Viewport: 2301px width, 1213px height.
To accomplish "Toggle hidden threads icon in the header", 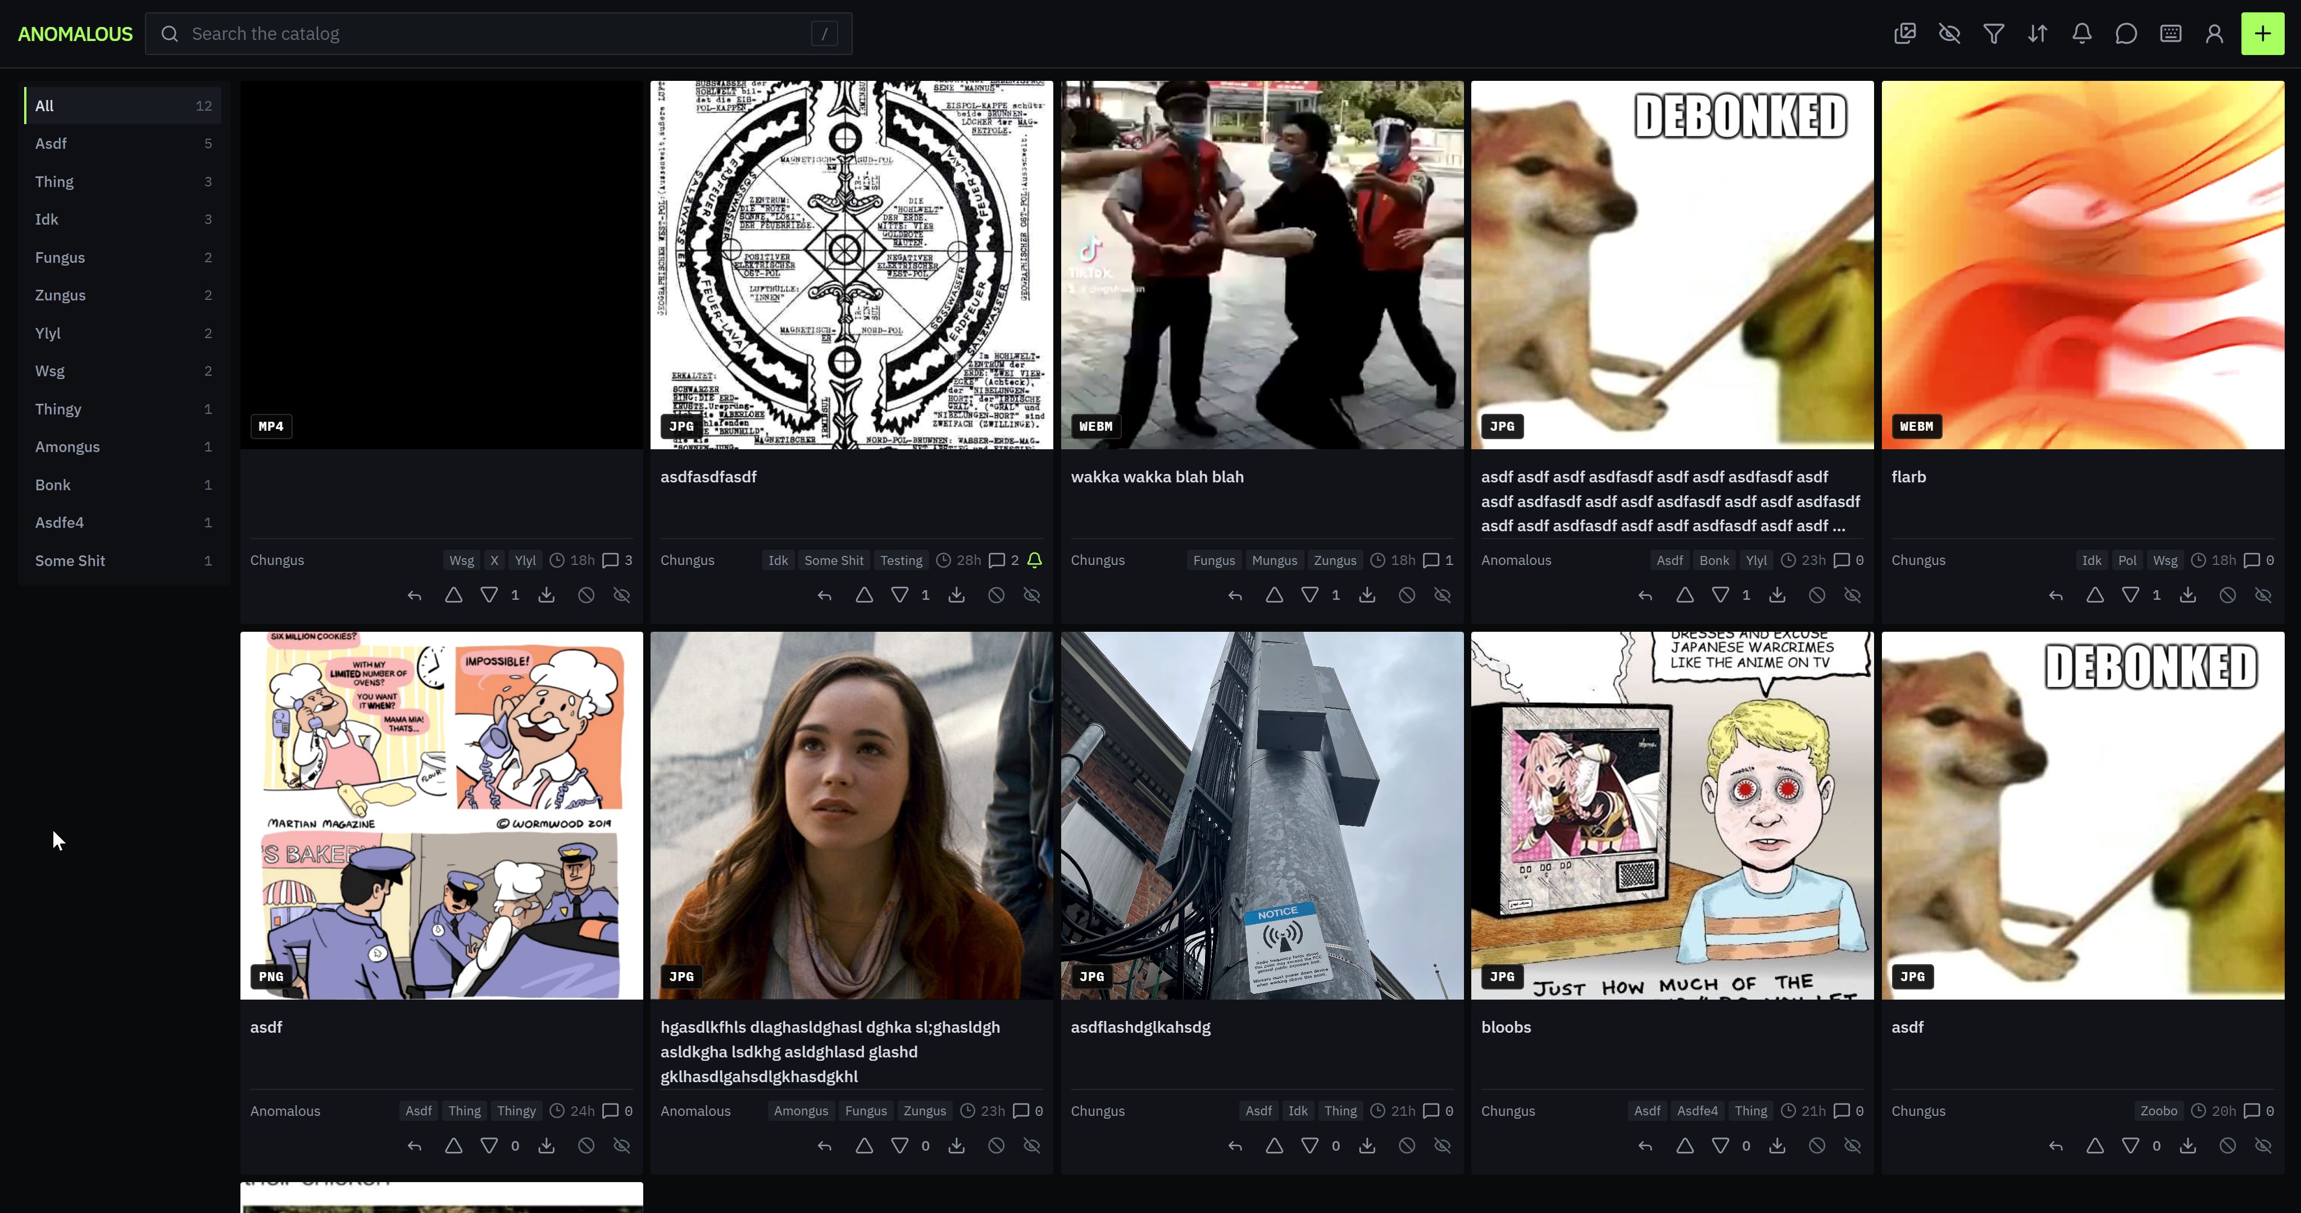I will point(1950,34).
